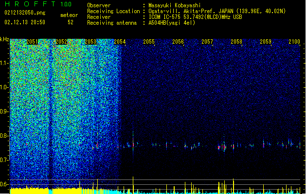
Task: Click the 2056 time marker
Action: click(178, 42)
